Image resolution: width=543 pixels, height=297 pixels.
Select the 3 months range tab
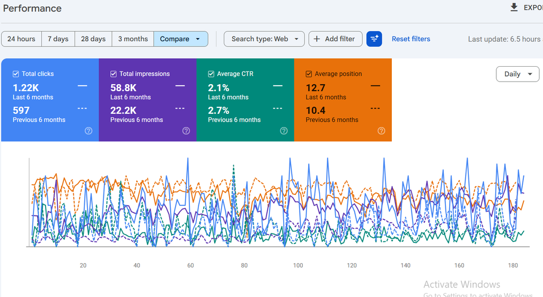click(133, 39)
